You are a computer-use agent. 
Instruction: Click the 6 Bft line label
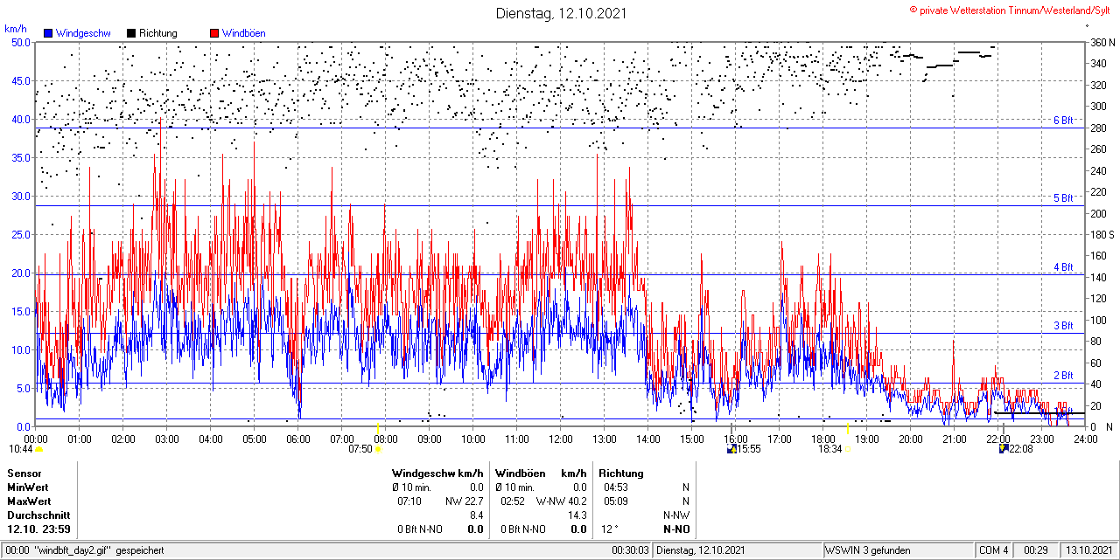(1063, 121)
